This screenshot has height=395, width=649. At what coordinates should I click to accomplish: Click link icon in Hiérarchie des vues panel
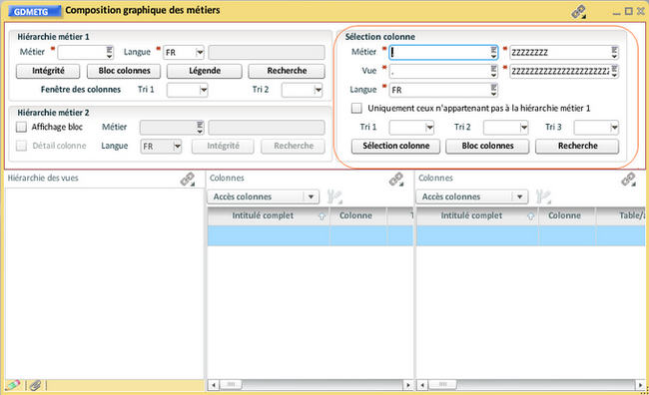(188, 180)
